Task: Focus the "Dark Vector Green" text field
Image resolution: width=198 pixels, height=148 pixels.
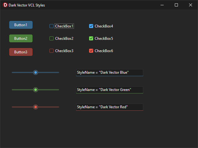Action: pyautogui.click(x=110, y=90)
